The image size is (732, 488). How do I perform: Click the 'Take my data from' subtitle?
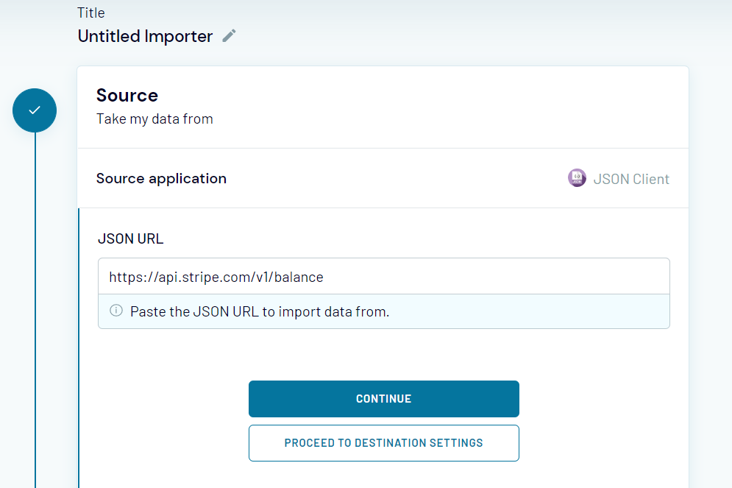154,119
